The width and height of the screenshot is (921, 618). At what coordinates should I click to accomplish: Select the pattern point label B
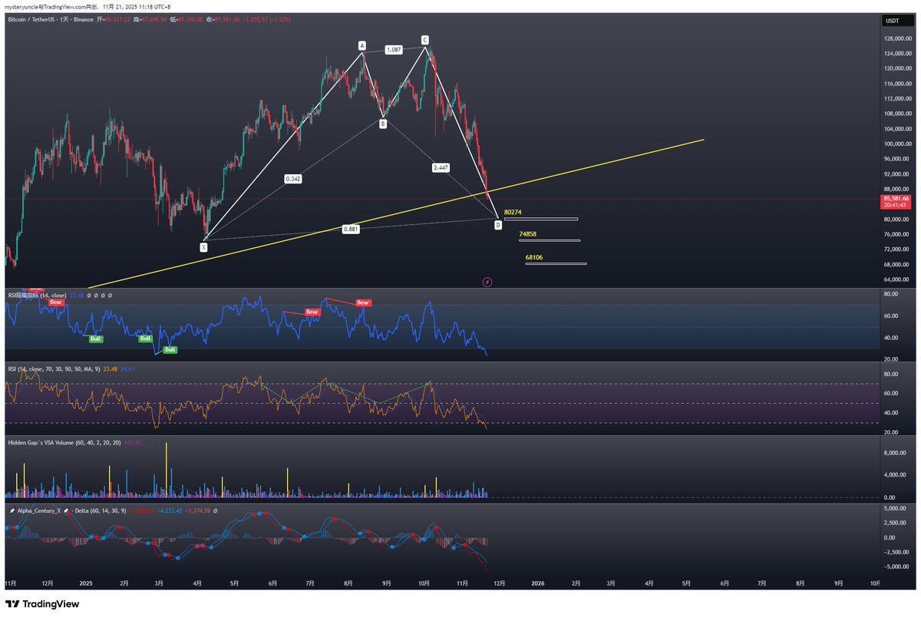(x=383, y=123)
